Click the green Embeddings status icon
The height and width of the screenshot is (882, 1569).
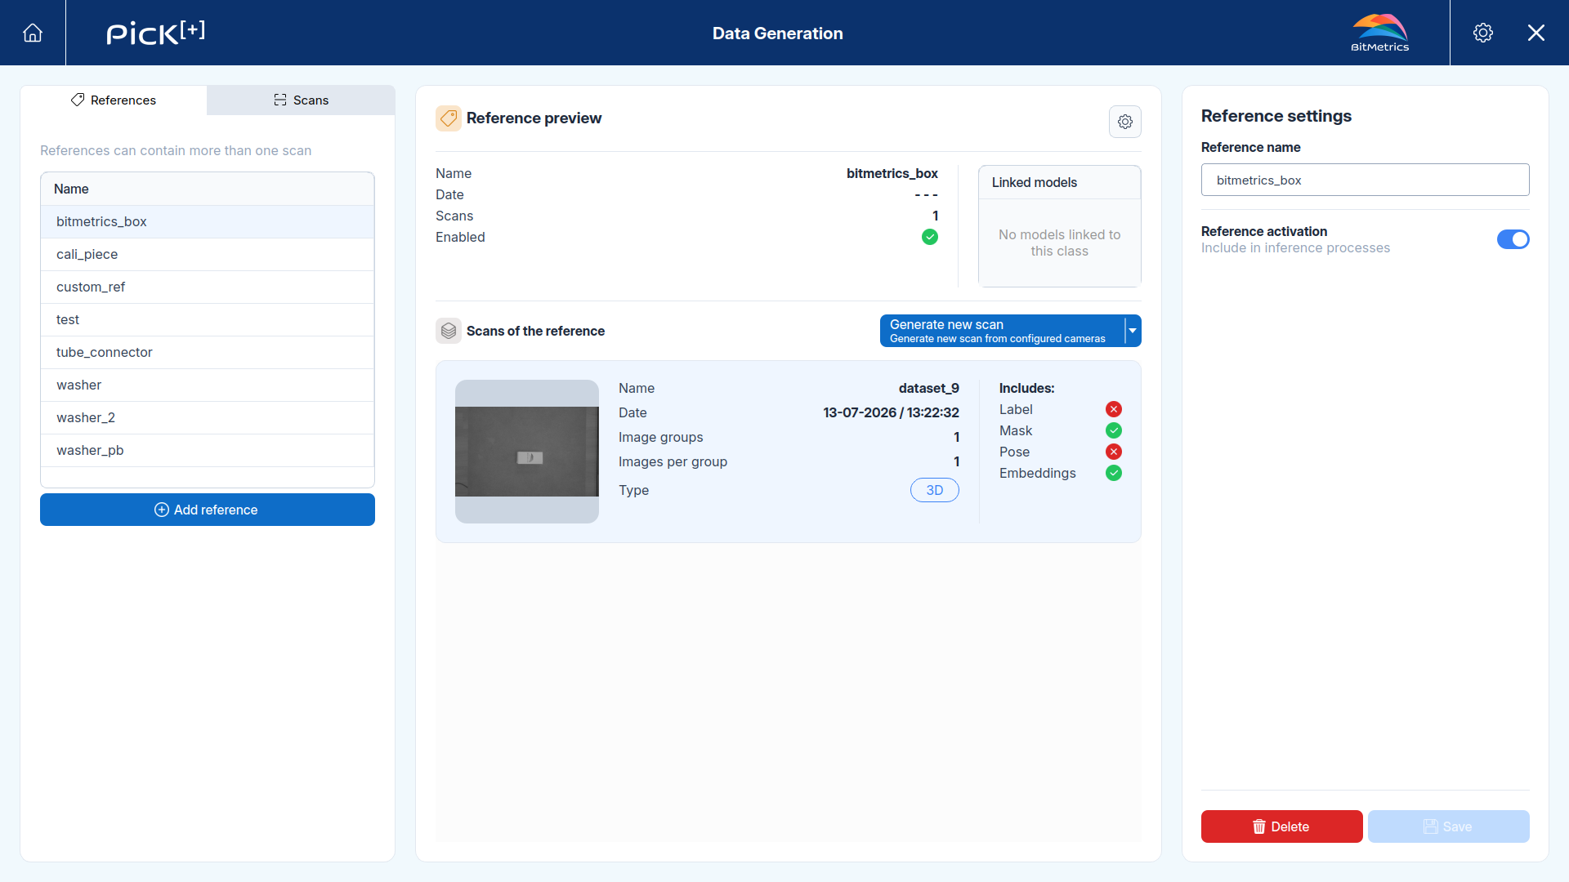pos(1114,473)
